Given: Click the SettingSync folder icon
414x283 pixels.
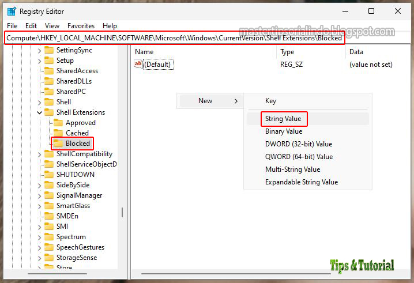Looking at the screenshot, I should coord(49,50).
